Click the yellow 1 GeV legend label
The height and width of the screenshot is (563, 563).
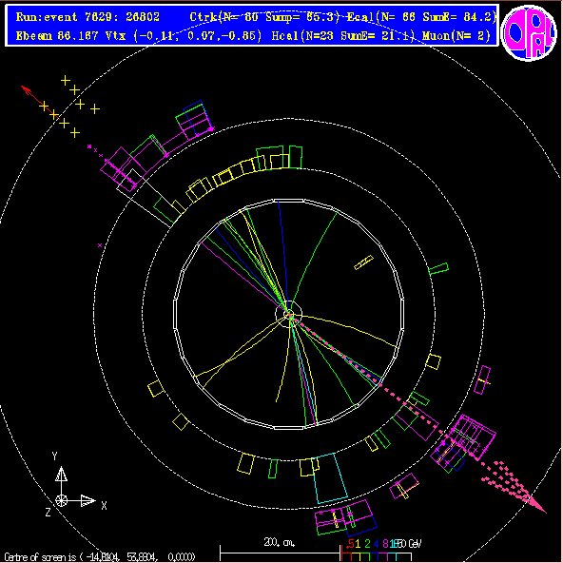click(358, 544)
